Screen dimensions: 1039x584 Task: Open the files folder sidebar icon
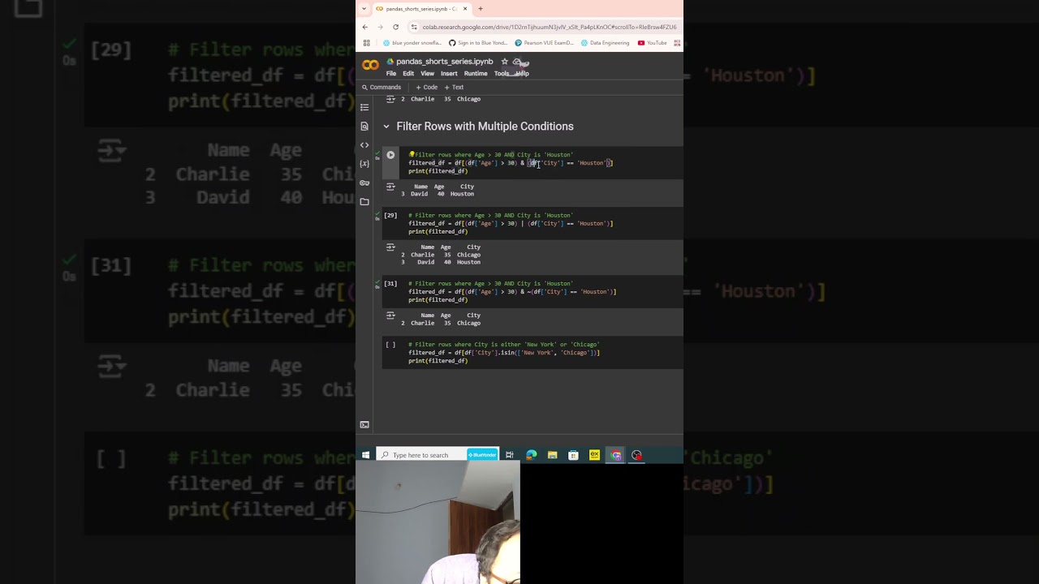(x=364, y=201)
